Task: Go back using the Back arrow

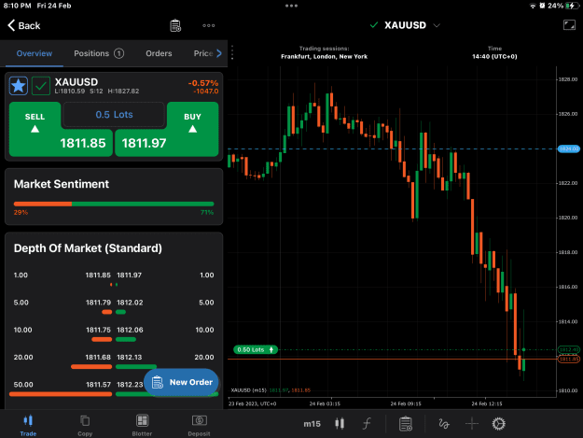Action: point(24,25)
